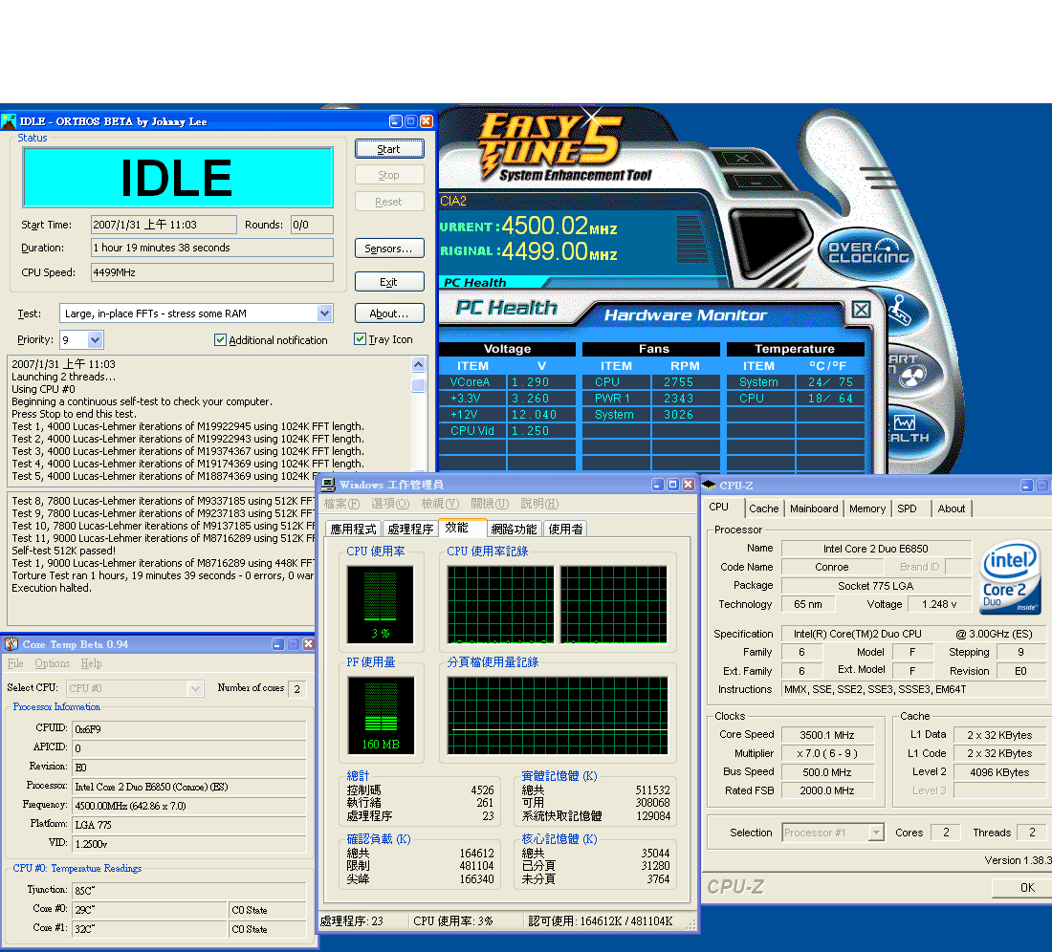Open Task Manager 使用者 tab
Viewport: 1052px width, 952px height.
click(565, 529)
